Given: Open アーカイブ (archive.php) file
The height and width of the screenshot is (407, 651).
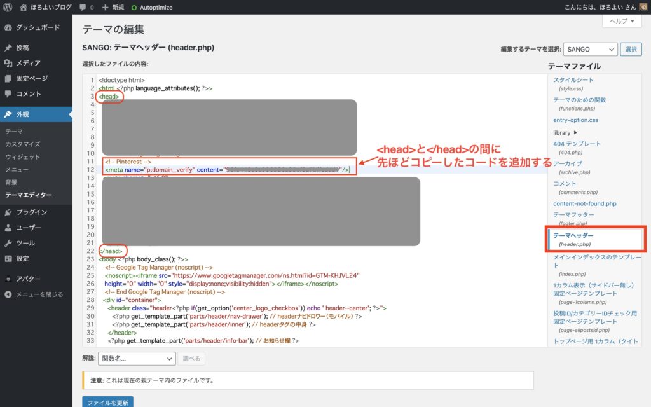Looking at the screenshot, I should click(x=572, y=167).
